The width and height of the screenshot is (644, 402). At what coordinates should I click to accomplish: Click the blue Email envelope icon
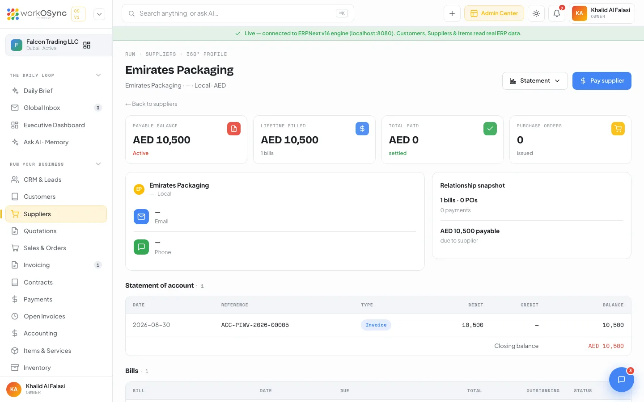[141, 217]
